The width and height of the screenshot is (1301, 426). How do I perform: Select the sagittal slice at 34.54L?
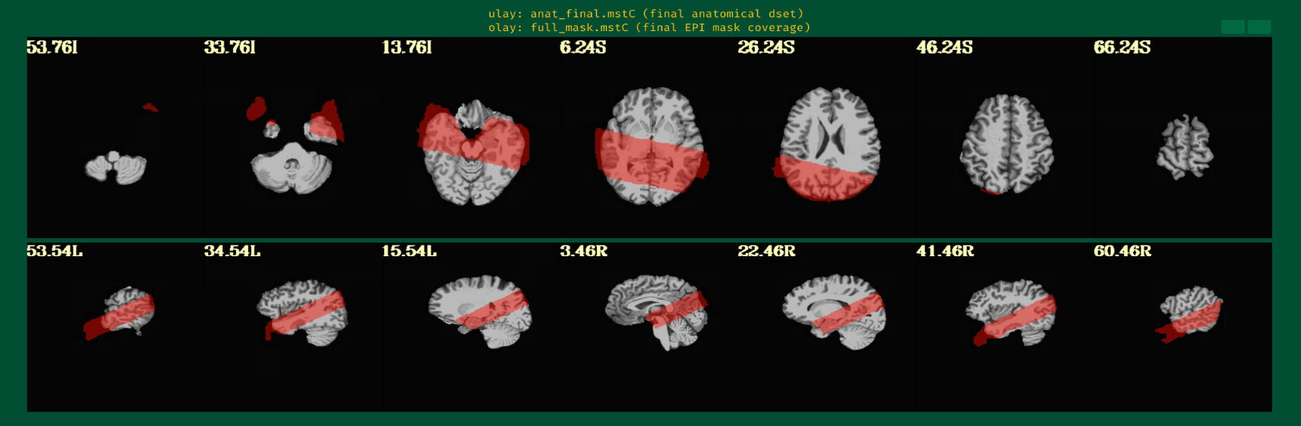click(304, 312)
